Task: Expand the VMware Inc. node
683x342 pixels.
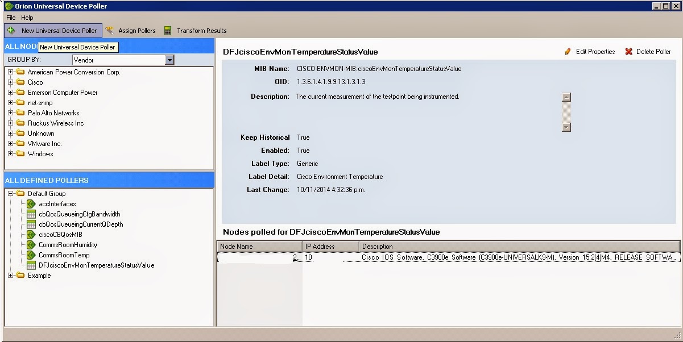Action: [10, 144]
